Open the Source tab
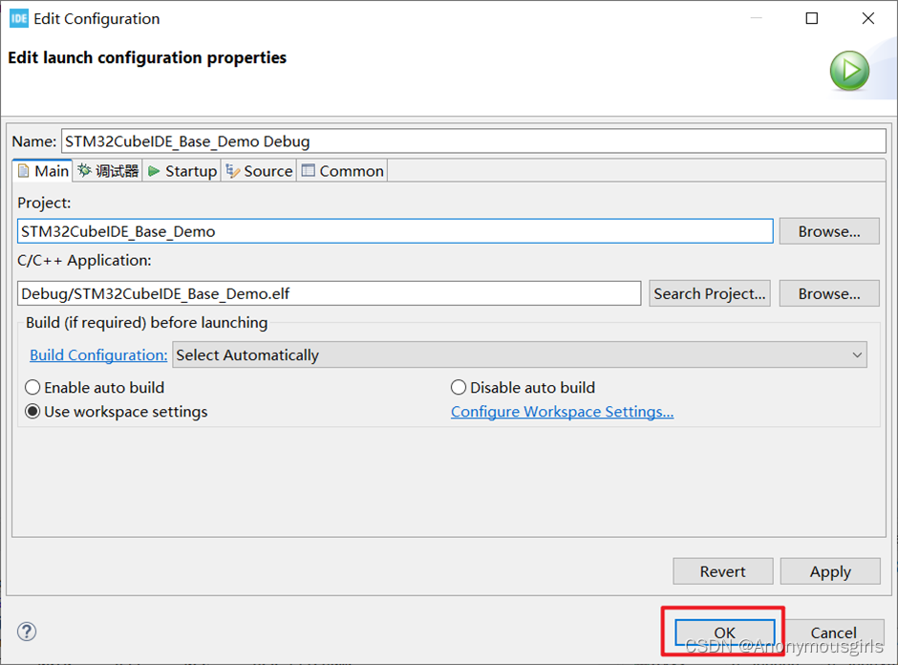The height and width of the screenshot is (665, 898). coord(259,171)
